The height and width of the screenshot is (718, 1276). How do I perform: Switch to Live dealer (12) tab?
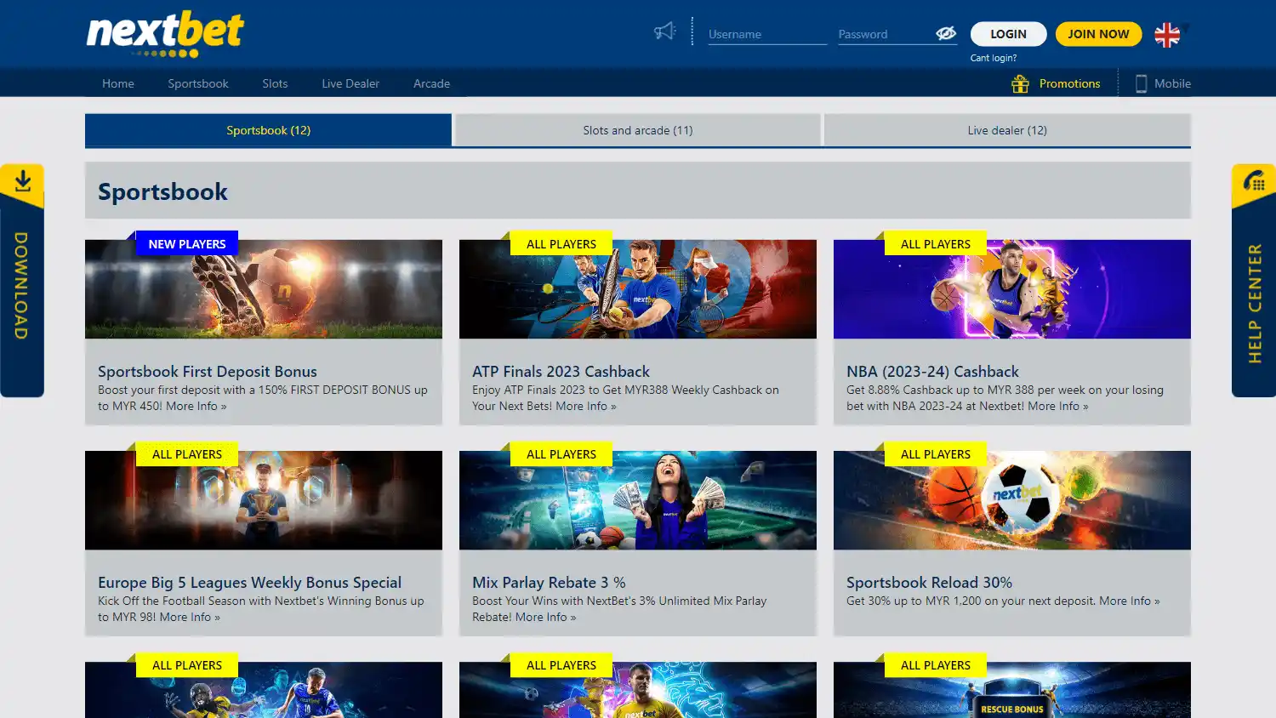[x=1007, y=130]
